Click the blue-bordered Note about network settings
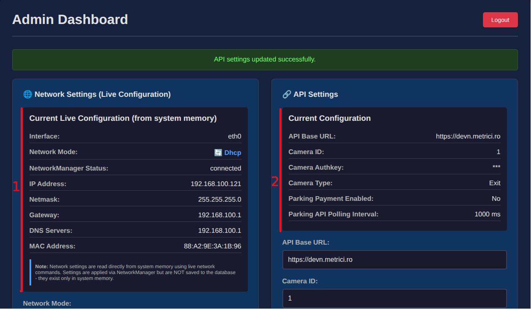This screenshot has height=309, width=531. [135, 272]
